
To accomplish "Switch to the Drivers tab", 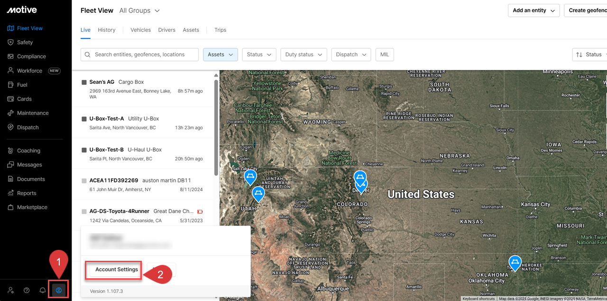I will point(167,30).
